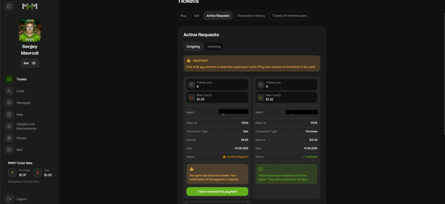Open the Stream sidebar icon
445x204 pixels.
[9, 138]
